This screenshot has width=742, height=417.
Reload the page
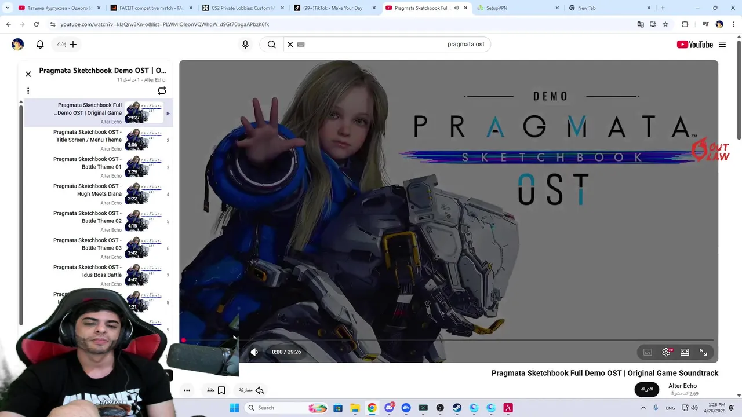click(36, 24)
